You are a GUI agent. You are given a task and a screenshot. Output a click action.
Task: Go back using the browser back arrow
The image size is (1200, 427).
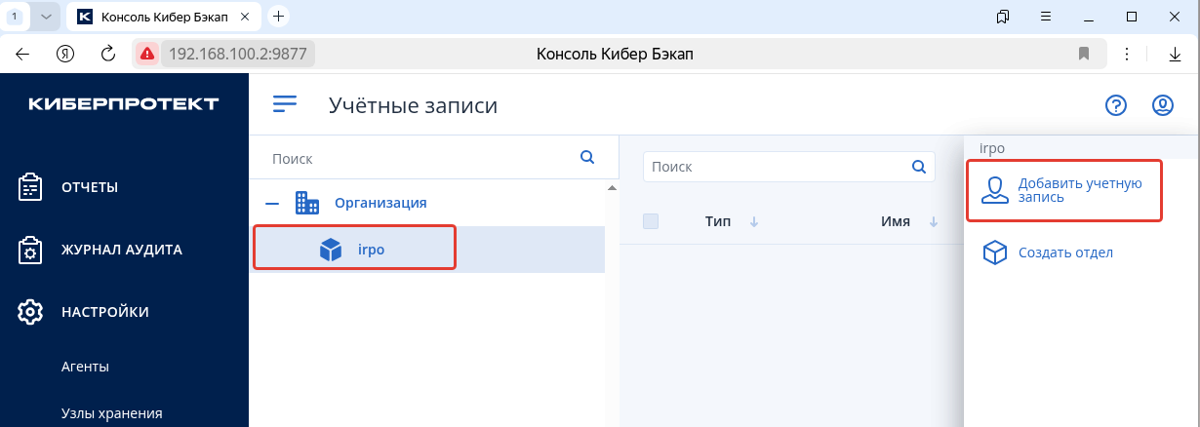pyautogui.click(x=22, y=54)
